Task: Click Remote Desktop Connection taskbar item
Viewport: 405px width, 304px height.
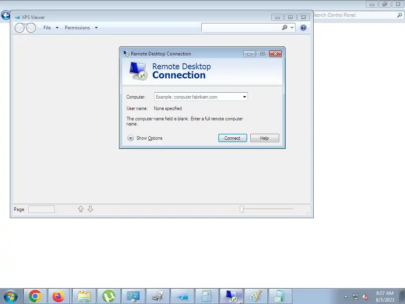Action: pyautogui.click(x=231, y=296)
